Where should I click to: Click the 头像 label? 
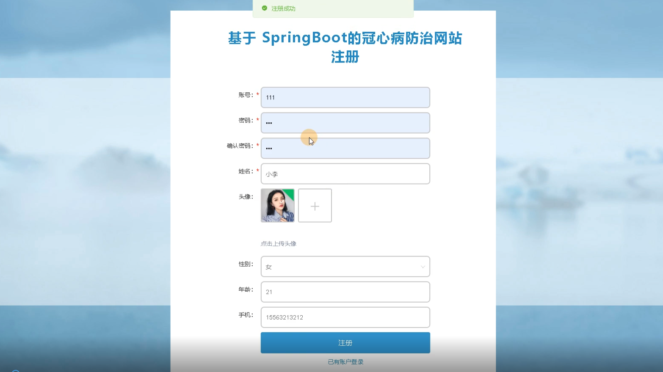click(x=246, y=196)
